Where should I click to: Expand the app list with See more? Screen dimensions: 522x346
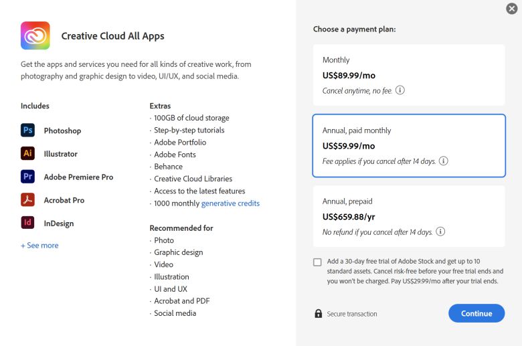pos(39,246)
